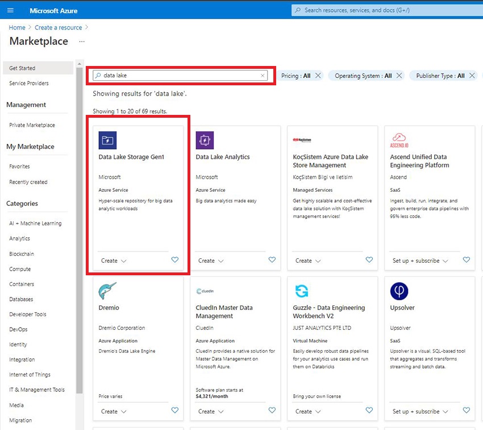
Task: Select AI + Machine Learning category
Action: [x=35, y=224]
